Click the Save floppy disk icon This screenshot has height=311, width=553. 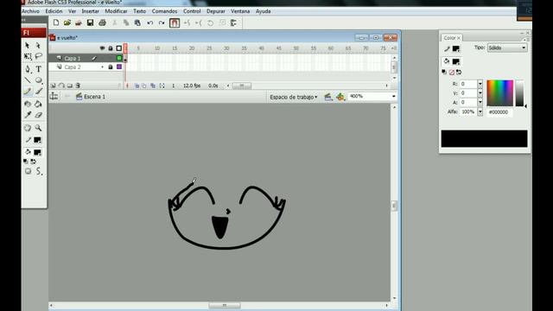(90, 23)
